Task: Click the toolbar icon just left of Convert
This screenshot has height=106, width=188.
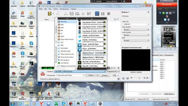Action: (x=89, y=14)
